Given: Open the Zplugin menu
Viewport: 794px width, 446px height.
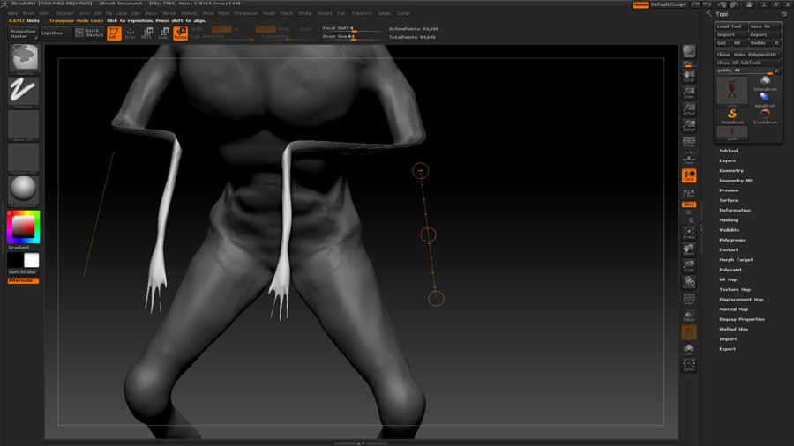Looking at the screenshot, I should [384, 13].
